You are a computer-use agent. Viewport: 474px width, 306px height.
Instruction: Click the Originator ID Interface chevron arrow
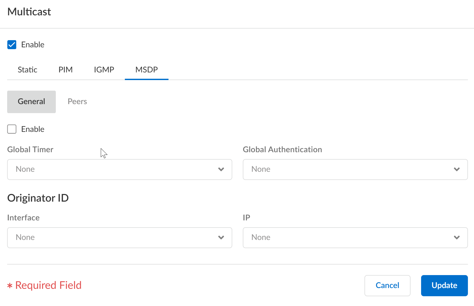221,238
